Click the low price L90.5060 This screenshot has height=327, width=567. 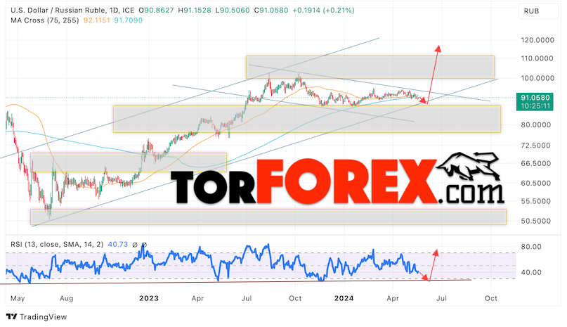233,11
